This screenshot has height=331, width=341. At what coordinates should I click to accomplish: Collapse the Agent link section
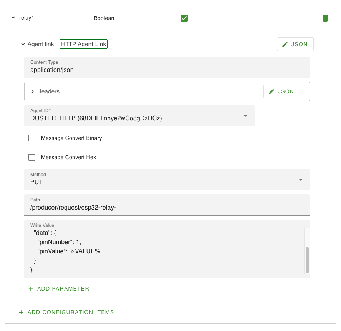coord(23,44)
